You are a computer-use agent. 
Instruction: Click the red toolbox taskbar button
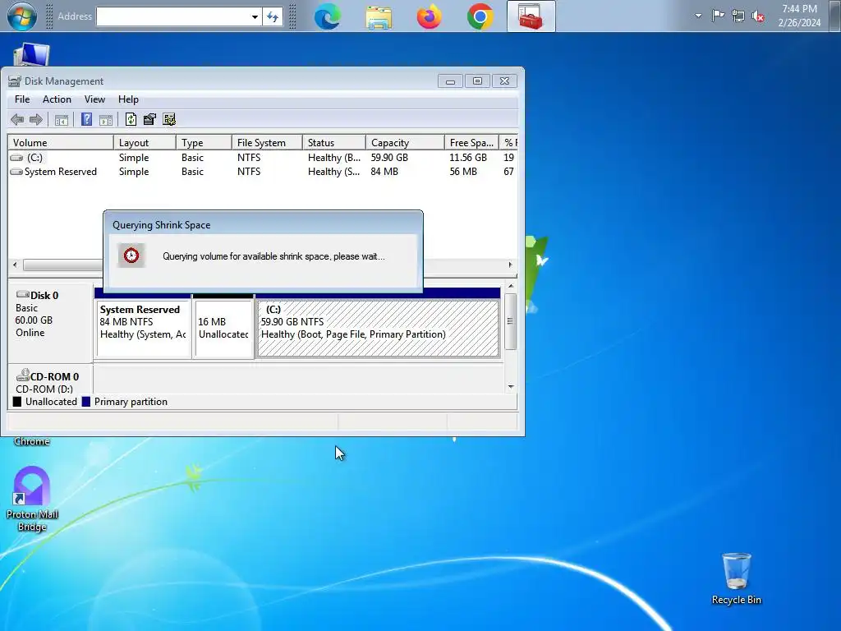[531, 16]
